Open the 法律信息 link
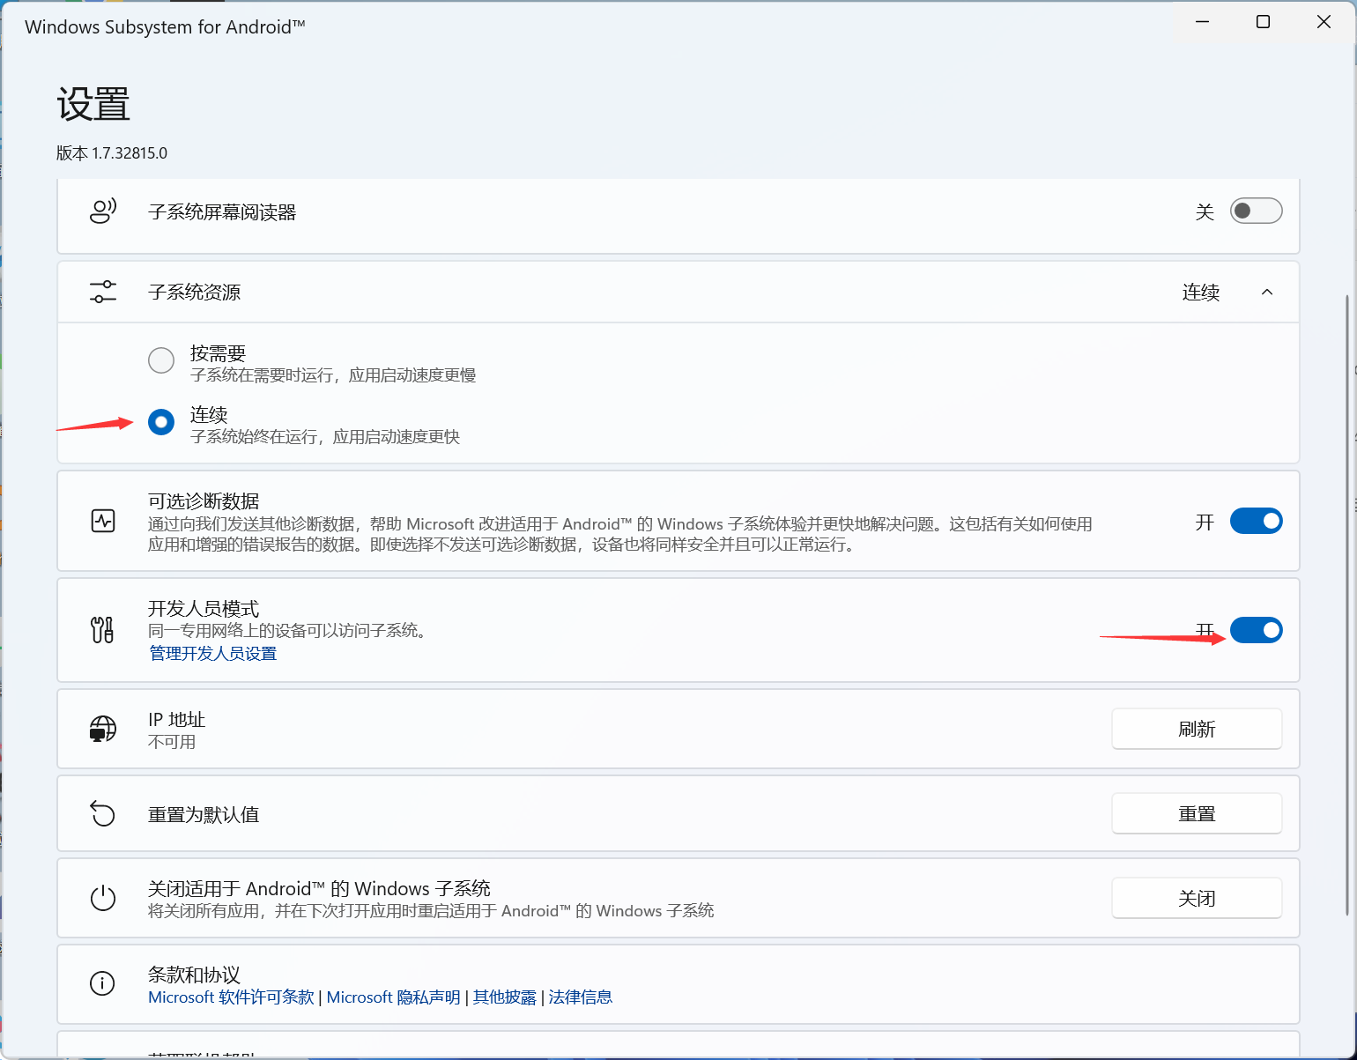 pyautogui.click(x=581, y=997)
